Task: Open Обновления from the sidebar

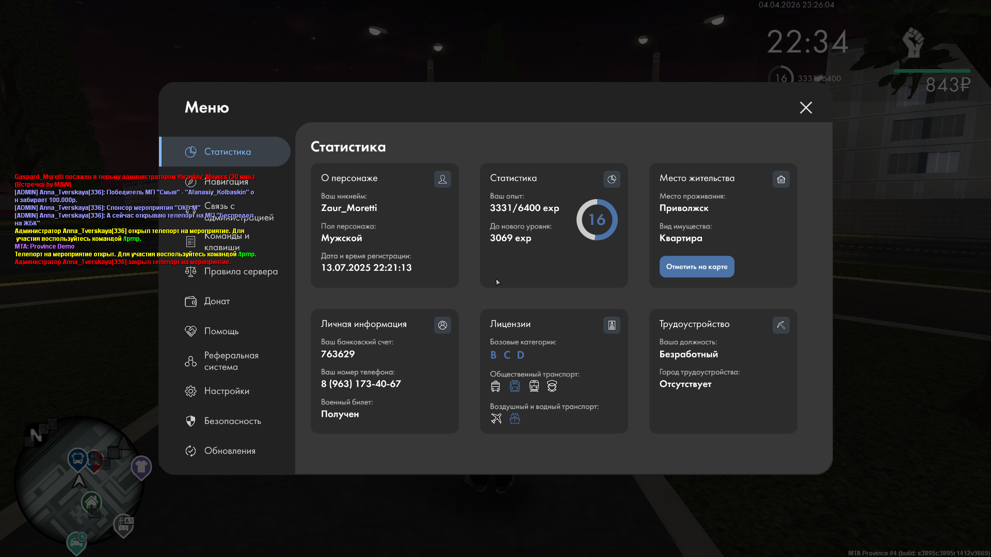Action: coord(230,451)
